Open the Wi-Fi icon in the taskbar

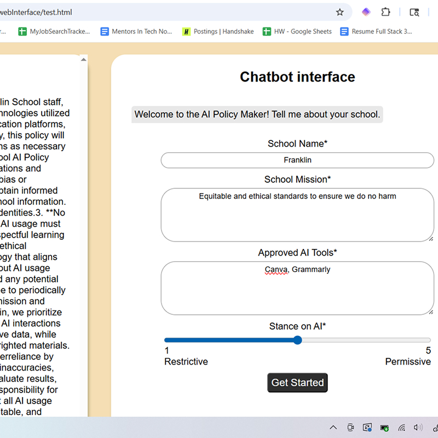point(402,427)
